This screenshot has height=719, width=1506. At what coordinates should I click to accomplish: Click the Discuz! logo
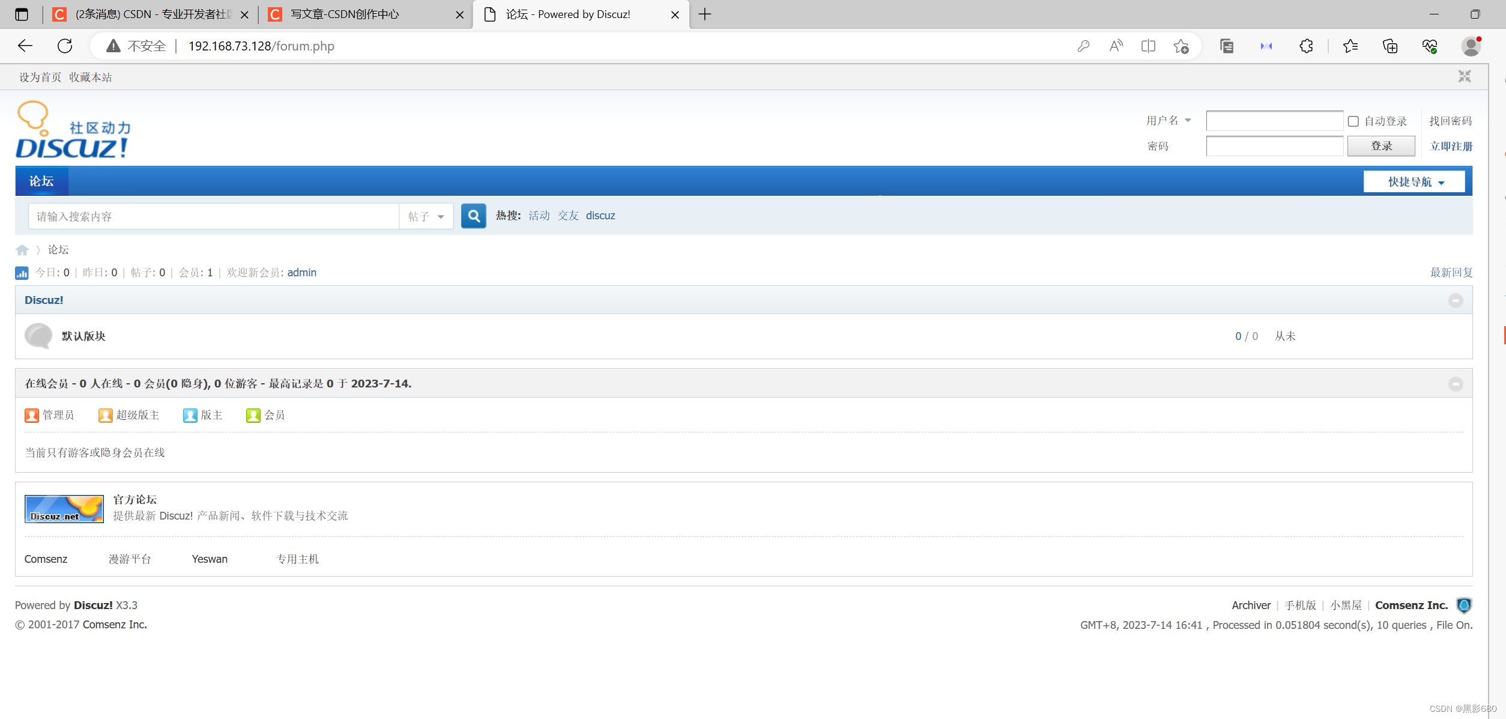point(73,129)
